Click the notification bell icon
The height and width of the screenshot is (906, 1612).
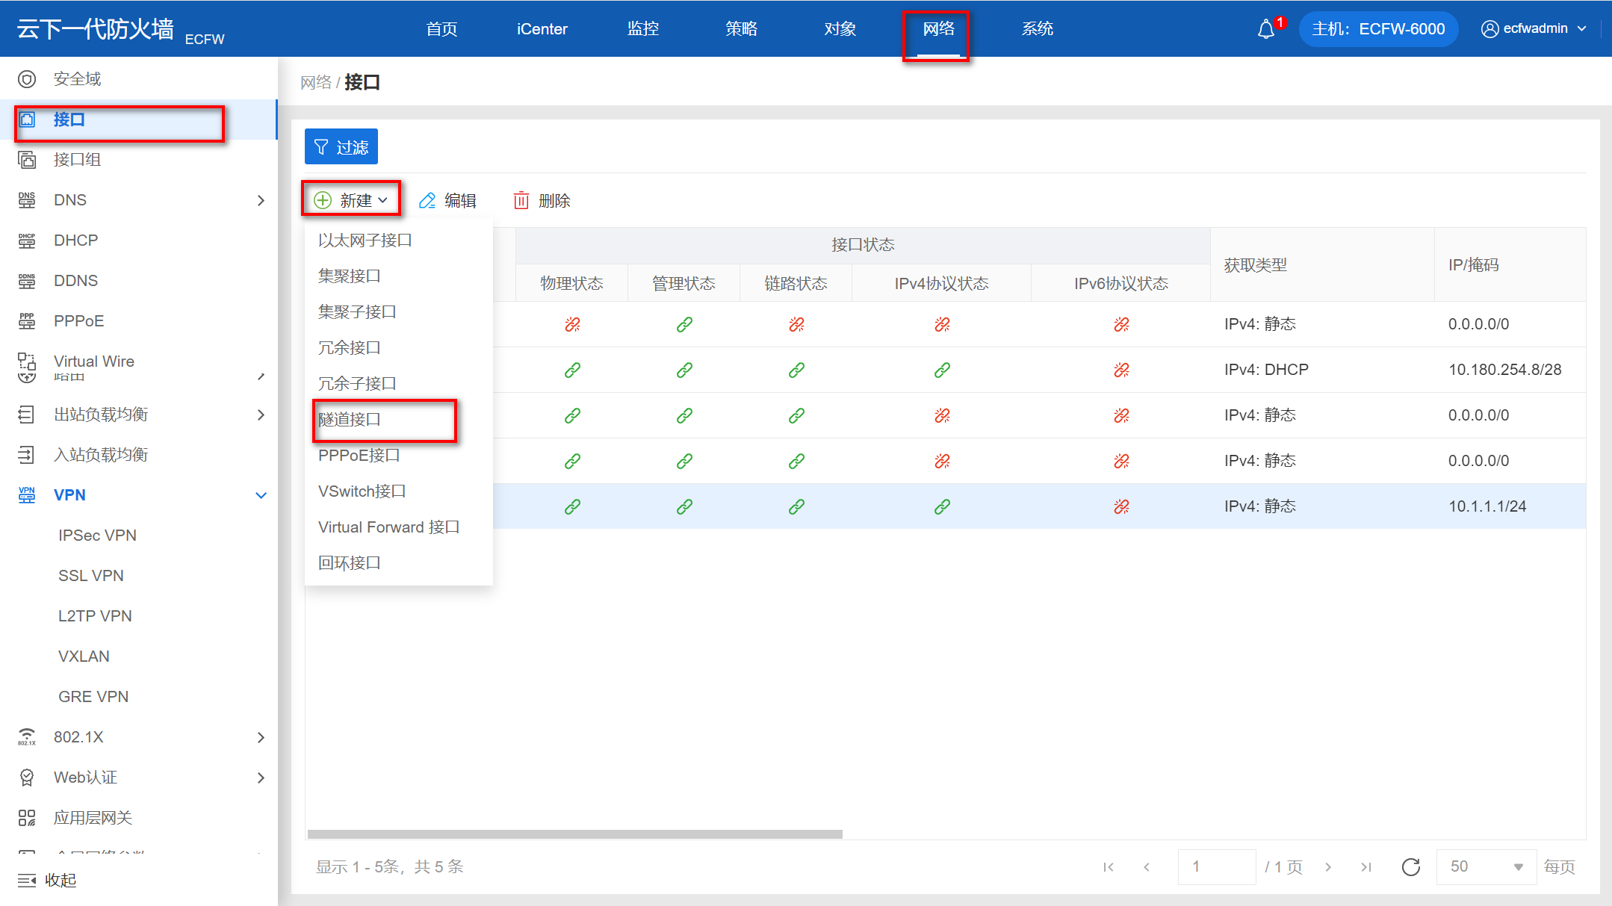tap(1266, 29)
